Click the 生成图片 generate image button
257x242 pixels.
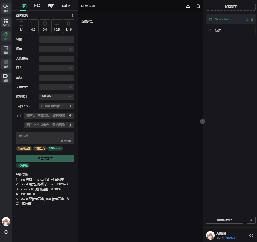45,158
